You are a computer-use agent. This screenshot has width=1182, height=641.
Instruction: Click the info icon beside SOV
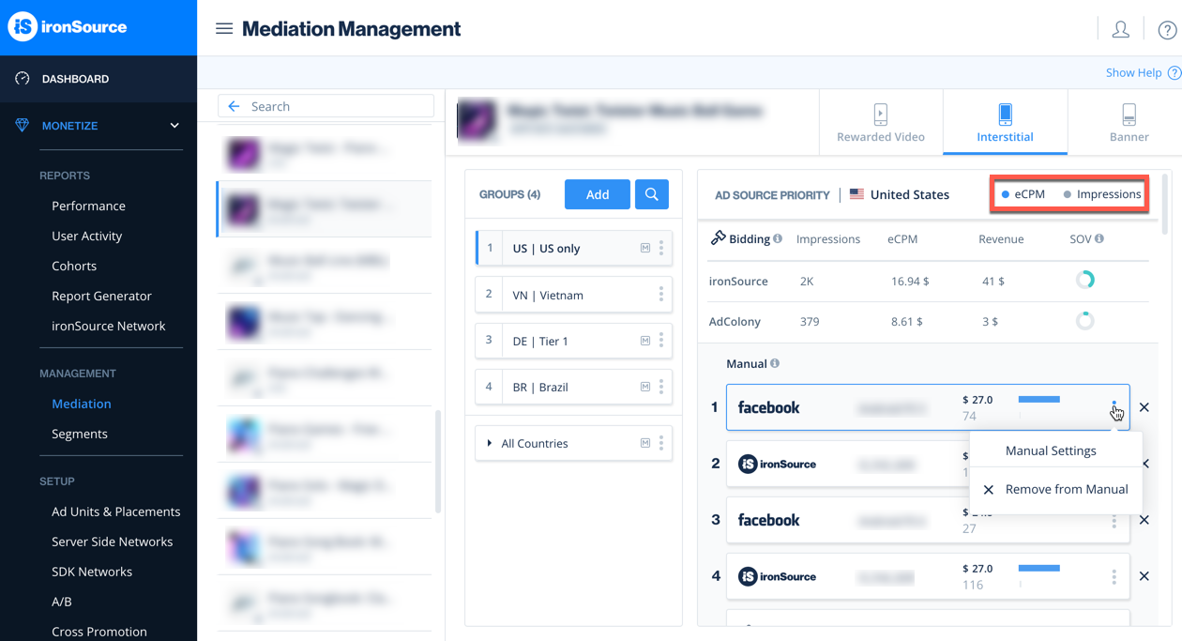[x=1099, y=239]
